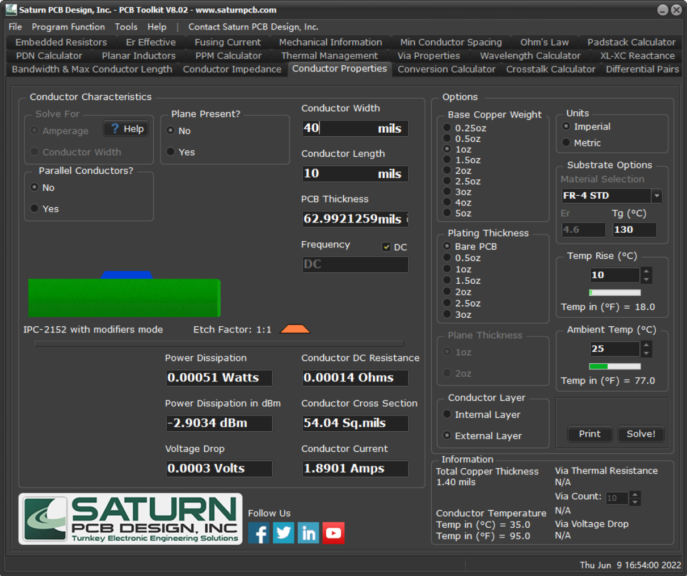Viewport: 687px width, 576px height.
Task: Decrease Temp Rise value with down arrow
Action: [x=646, y=279]
